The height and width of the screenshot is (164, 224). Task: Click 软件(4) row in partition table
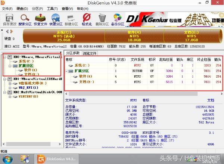tap(144, 76)
